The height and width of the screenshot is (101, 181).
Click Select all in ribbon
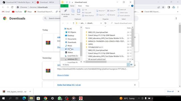click(x=122, y=10)
